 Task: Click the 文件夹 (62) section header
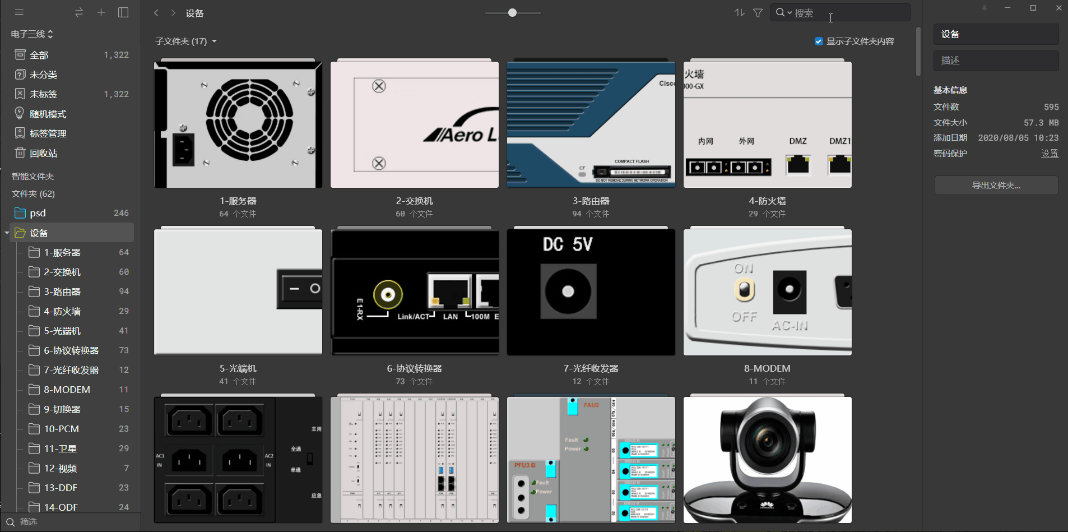pos(33,193)
